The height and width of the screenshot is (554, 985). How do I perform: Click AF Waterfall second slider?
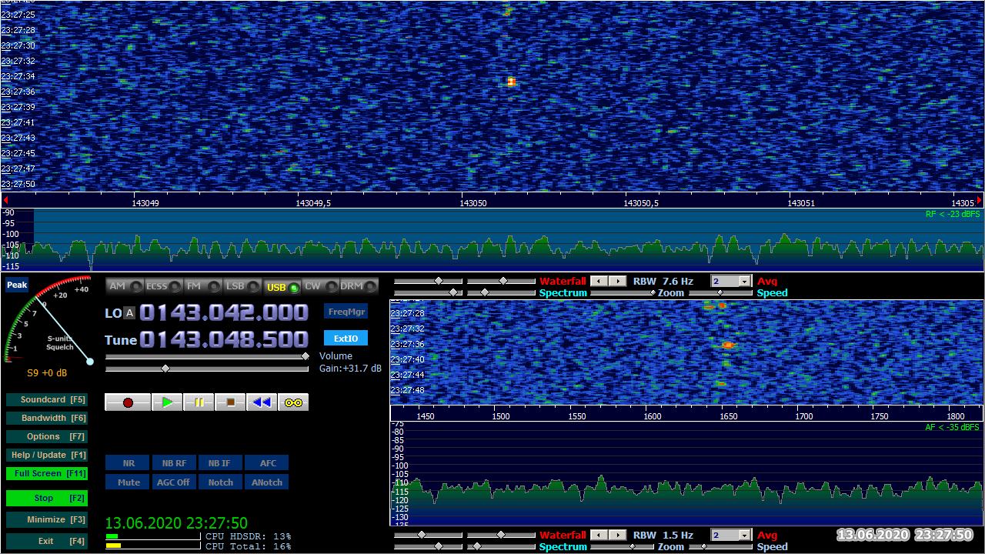click(x=501, y=536)
